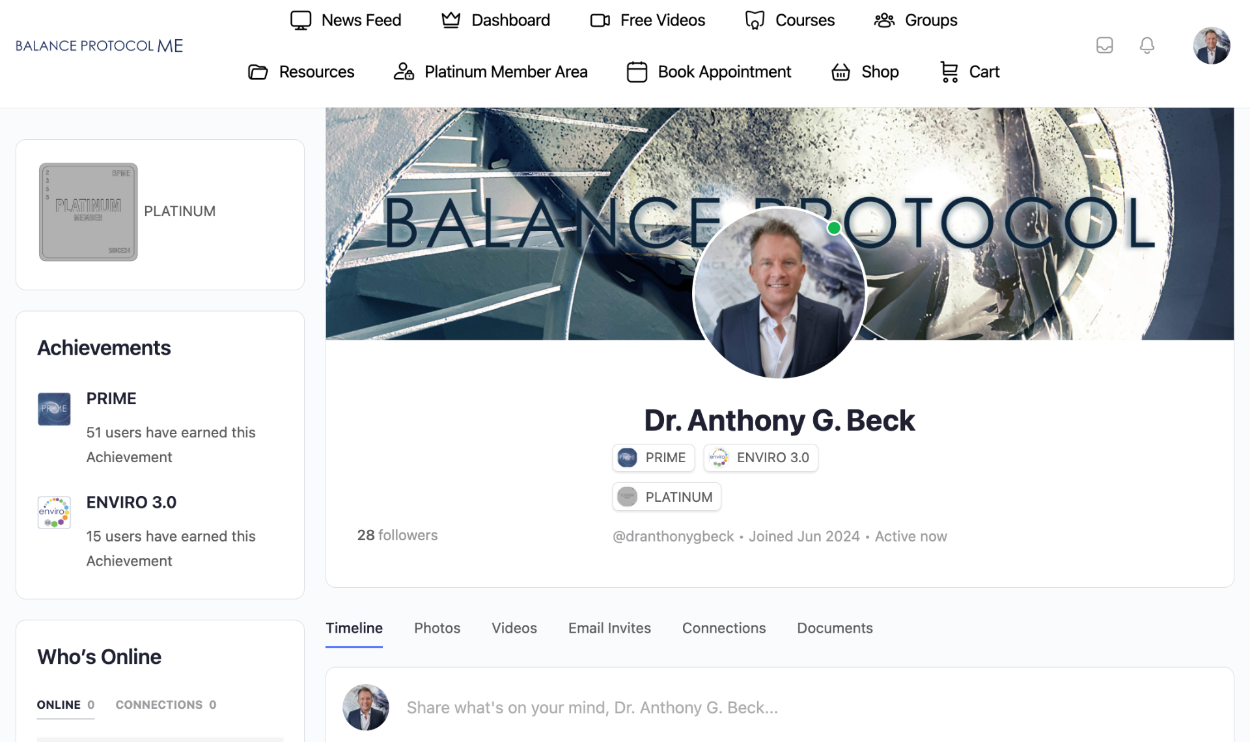Click the Resources folder icon

click(x=258, y=72)
